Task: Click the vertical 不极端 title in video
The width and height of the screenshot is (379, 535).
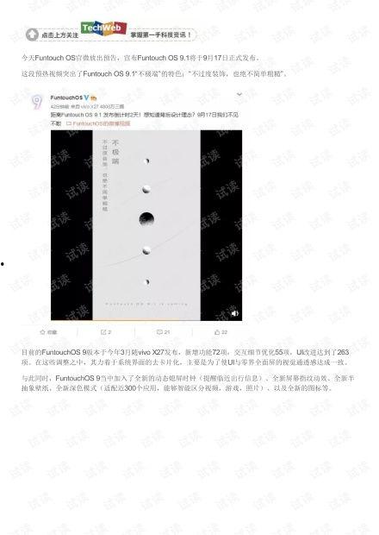Action: click(x=115, y=152)
